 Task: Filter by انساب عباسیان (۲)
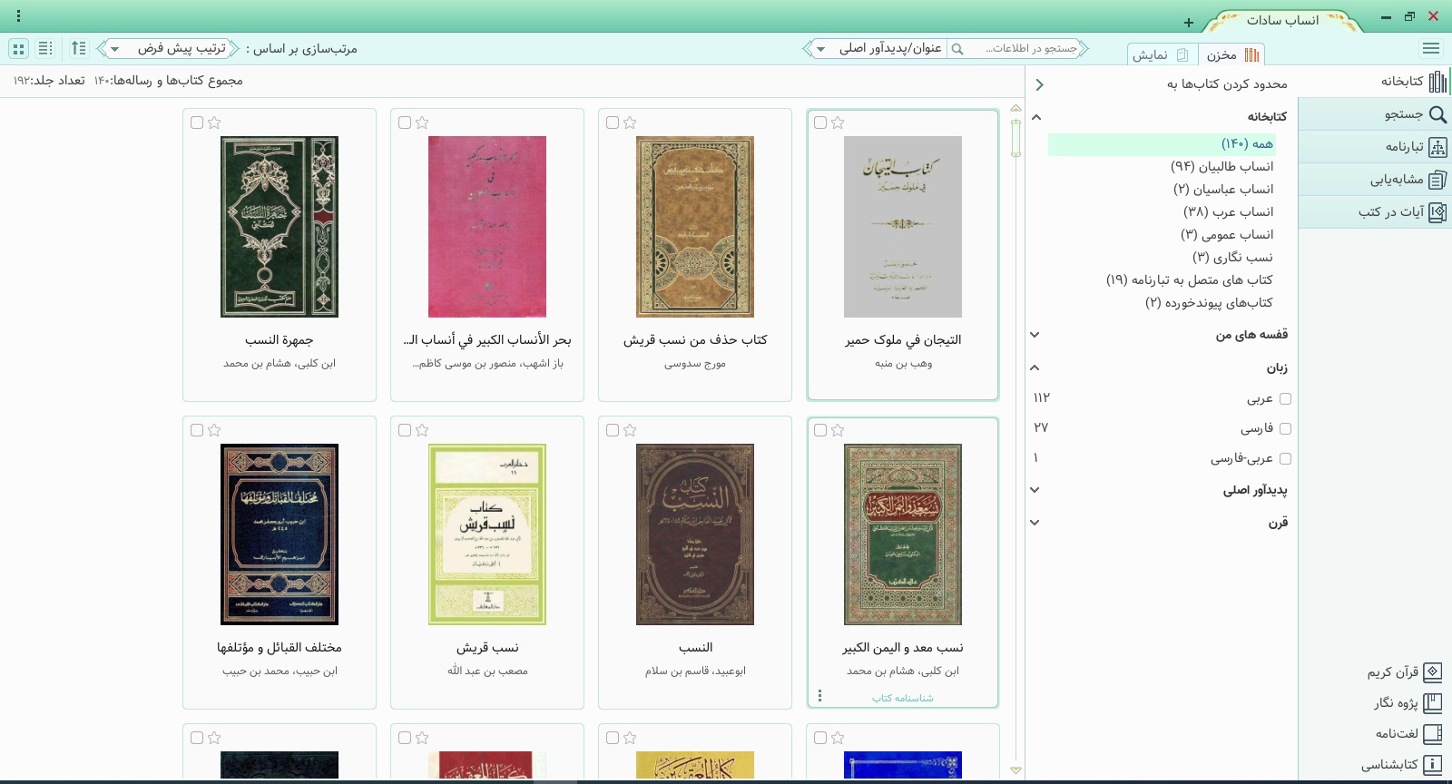pos(1223,190)
